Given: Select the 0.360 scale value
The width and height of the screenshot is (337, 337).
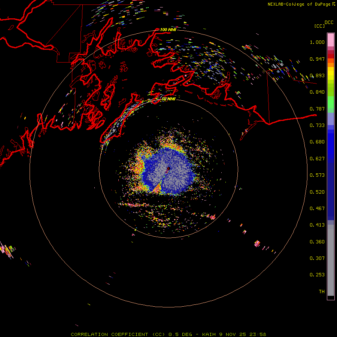Looking at the screenshot, I should pos(317,242).
